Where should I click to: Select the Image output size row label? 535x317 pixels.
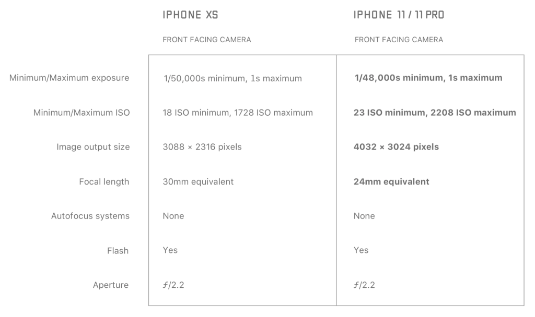click(x=93, y=147)
